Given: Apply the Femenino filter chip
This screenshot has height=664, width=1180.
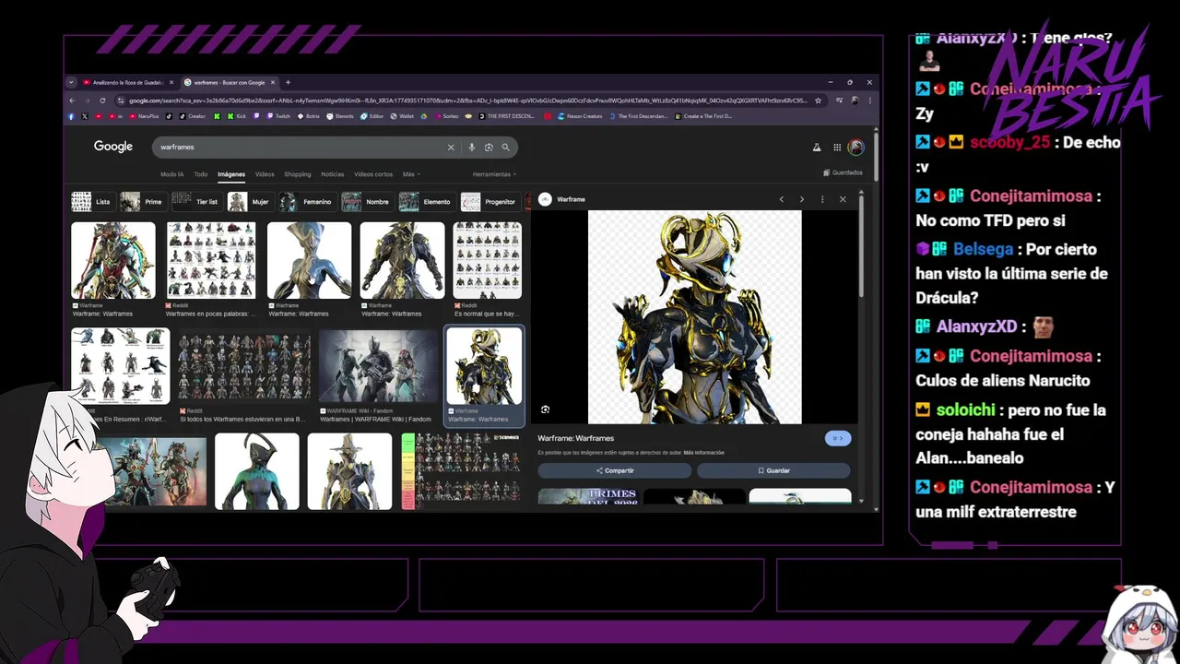Looking at the screenshot, I should (x=307, y=202).
